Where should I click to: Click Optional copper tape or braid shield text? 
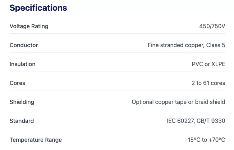pyautogui.click(x=178, y=102)
